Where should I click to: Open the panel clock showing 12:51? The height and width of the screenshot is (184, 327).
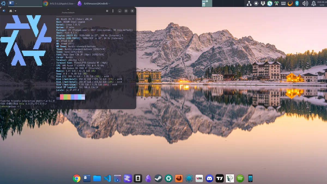[x=322, y=4]
